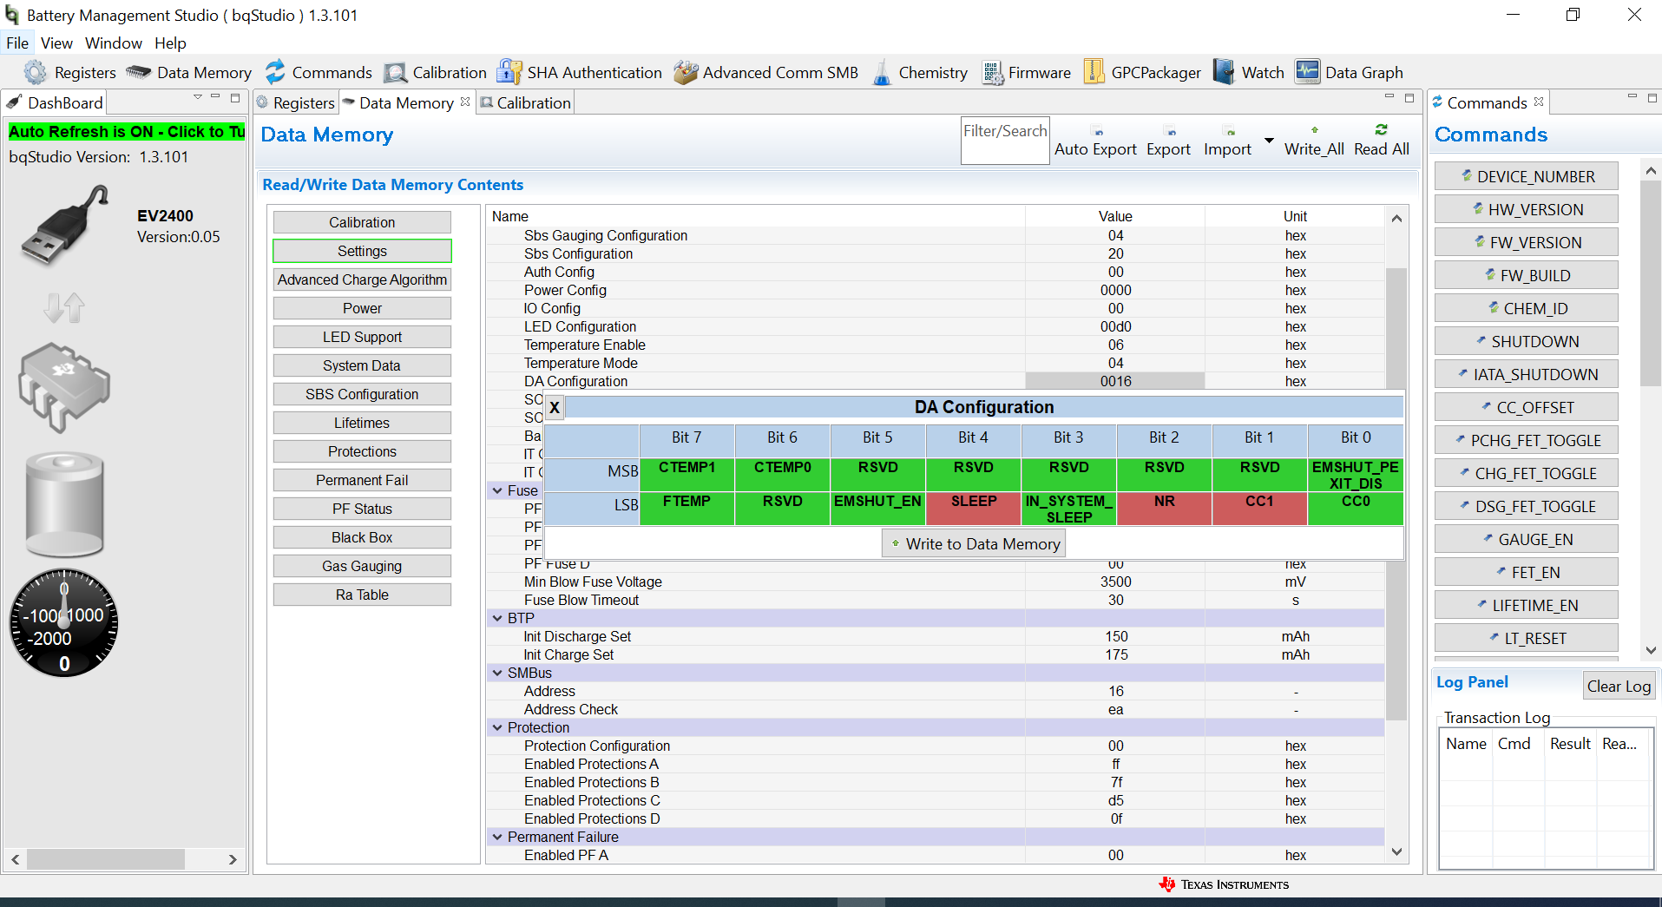Click the Filter/Search field
Image resolution: width=1662 pixels, height=907 pixels.
tap(1005, 141)
